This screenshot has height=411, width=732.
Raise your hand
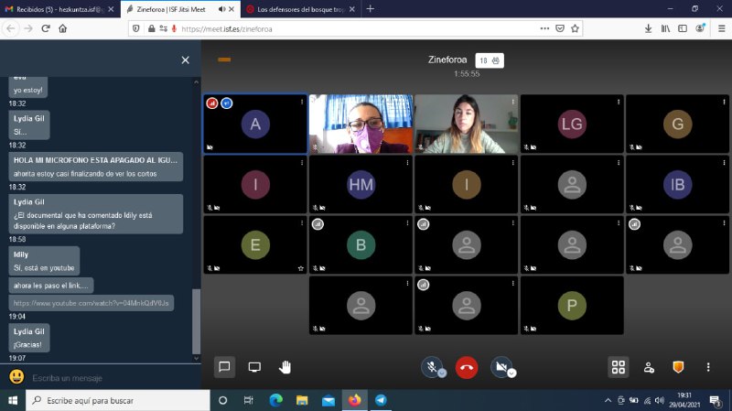click(285, 367)
